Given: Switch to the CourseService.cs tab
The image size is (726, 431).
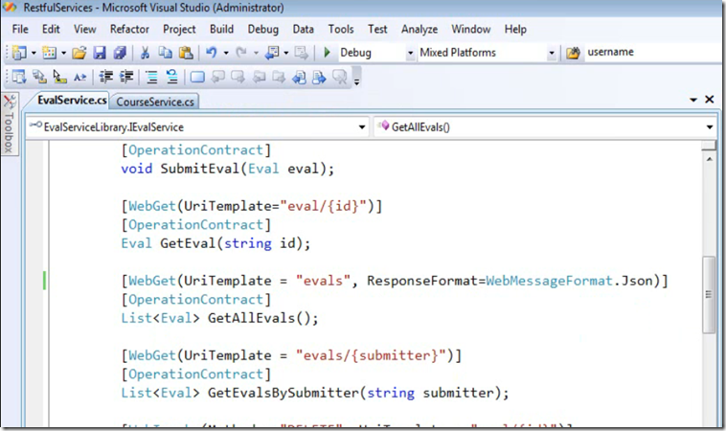Looking at the screenshot, I should pyautogui.click(x=155, y=102).
